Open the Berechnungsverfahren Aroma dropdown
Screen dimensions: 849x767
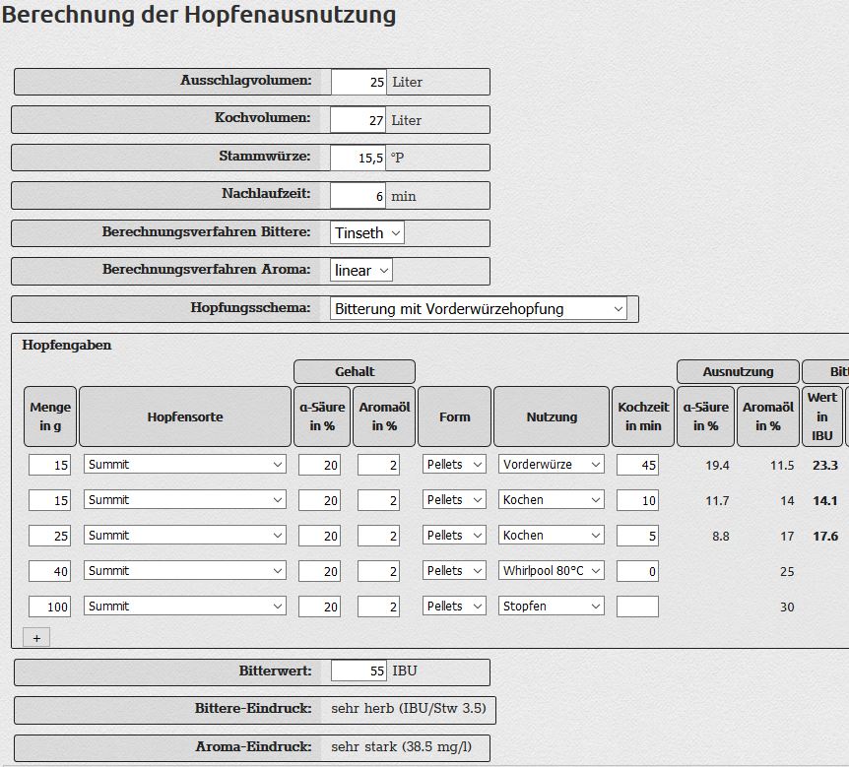coord(360,270)
